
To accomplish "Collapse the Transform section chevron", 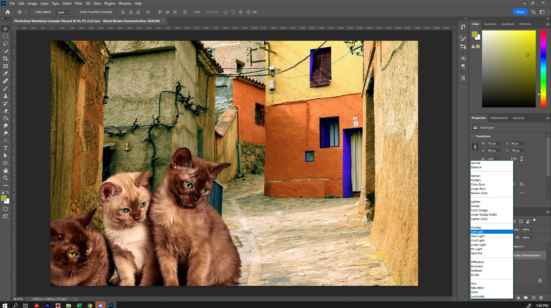I will coord(473,136).
